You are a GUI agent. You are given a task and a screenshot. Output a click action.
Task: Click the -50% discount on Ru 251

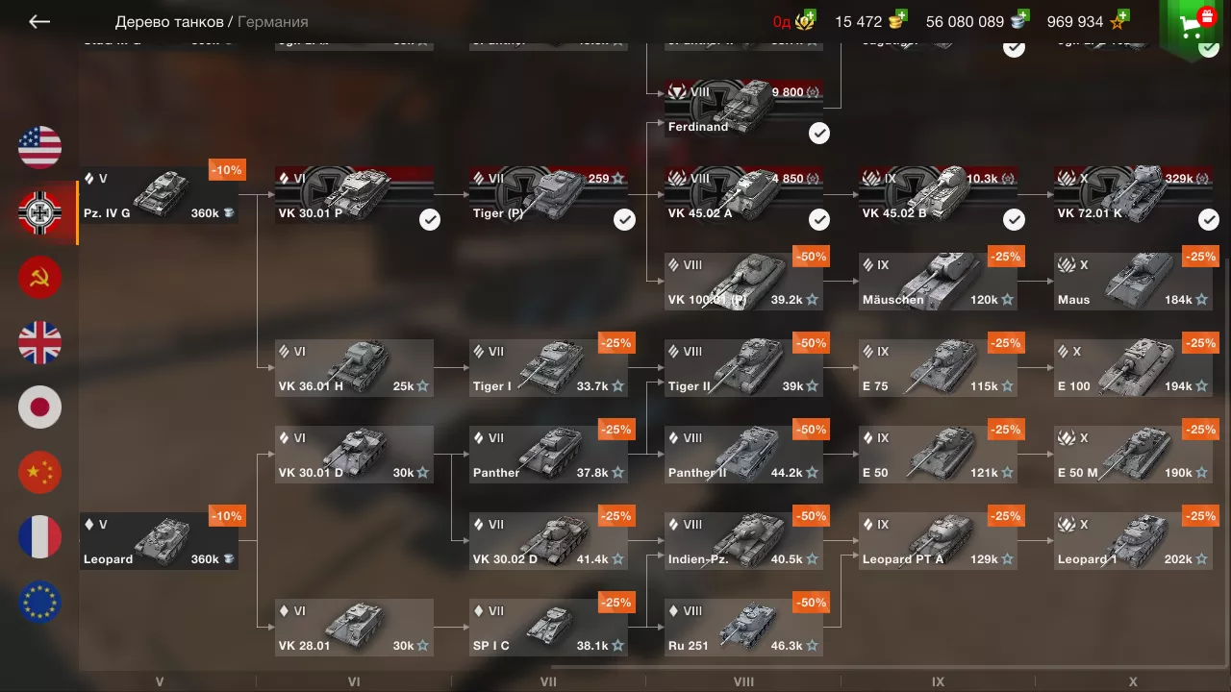(x=812, y=603)
